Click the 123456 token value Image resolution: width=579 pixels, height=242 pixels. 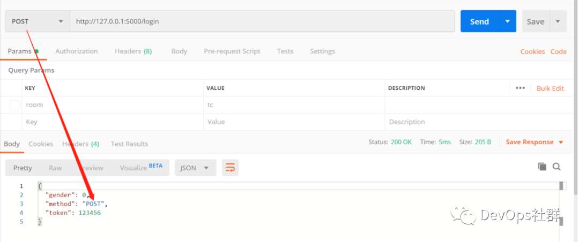pyautogui.click(x=90, y=213)
